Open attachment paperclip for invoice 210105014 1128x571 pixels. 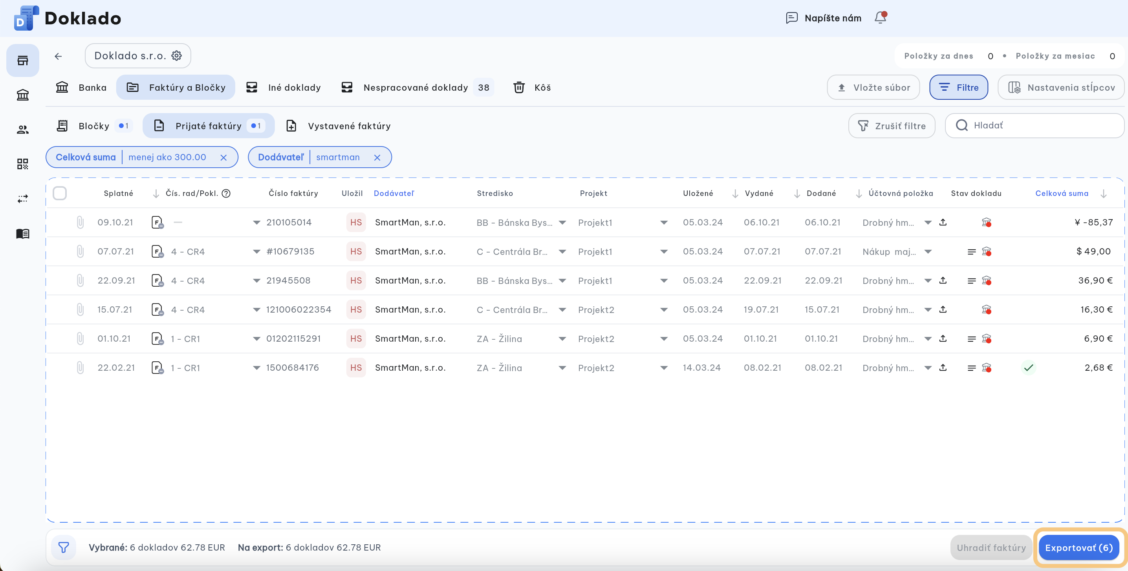tap(80, 222)
